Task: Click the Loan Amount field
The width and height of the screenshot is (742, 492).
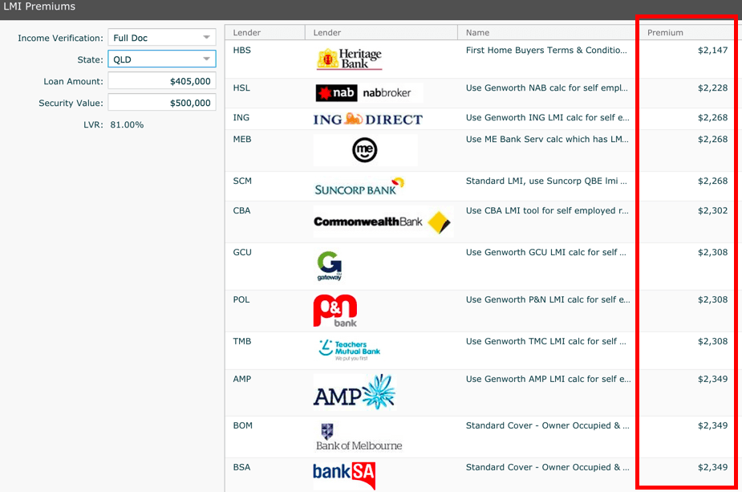Action: click(x=161, y=81)
